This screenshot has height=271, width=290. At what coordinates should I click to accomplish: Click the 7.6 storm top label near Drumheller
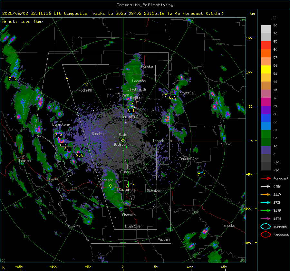[201, 175]
